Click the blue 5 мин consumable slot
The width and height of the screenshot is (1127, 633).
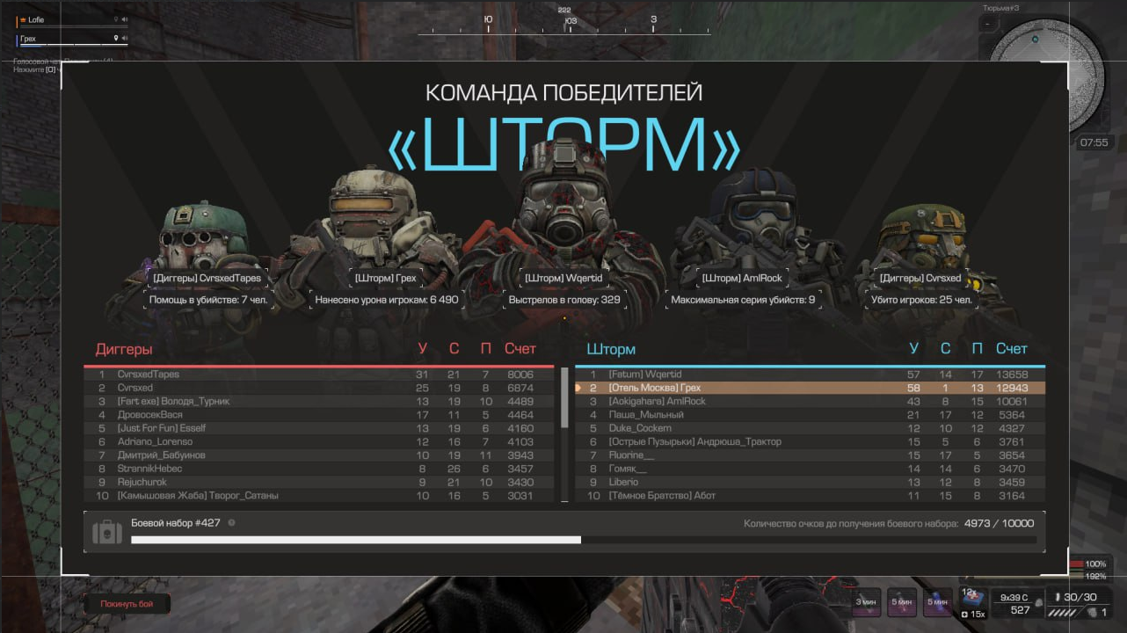coord(937,602)
